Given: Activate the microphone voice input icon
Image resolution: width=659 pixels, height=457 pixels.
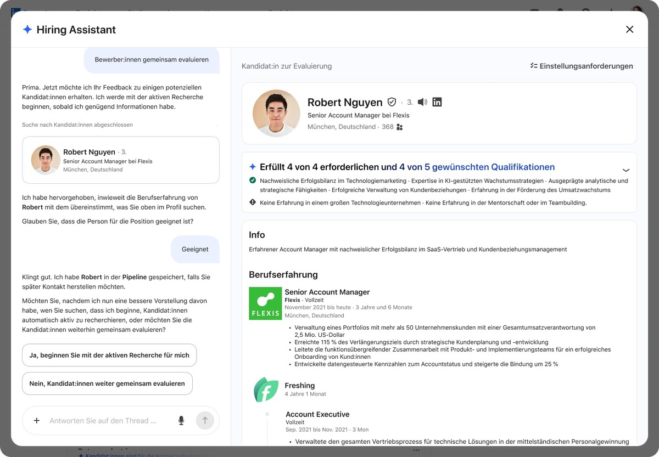Looking at the screenshot, I should coord(181,421).
